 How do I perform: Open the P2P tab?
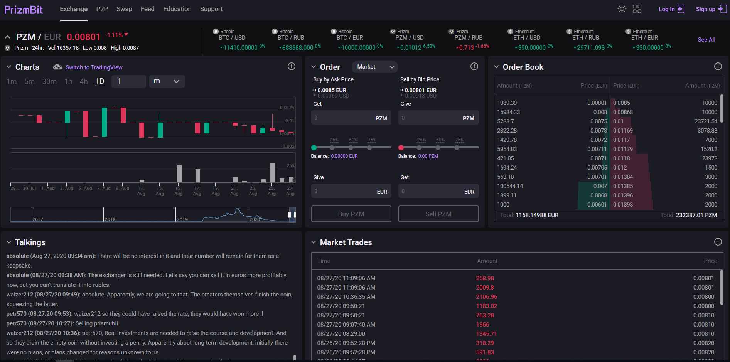tap(102, 9)
